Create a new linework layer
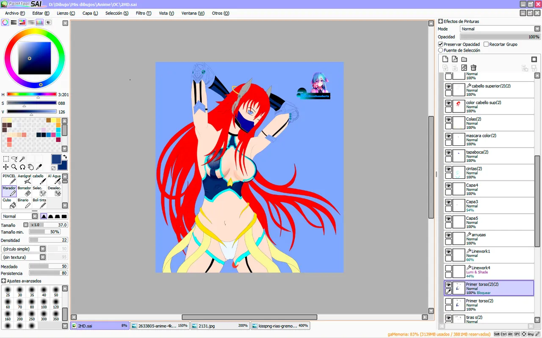The width and height of the screenshot is (542, 338). pos(454,59)
